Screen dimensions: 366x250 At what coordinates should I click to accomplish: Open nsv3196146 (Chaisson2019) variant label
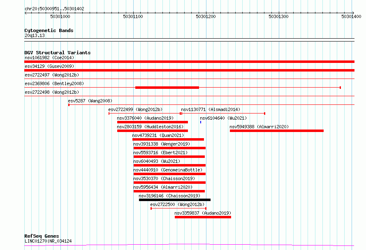coord(169,196)
